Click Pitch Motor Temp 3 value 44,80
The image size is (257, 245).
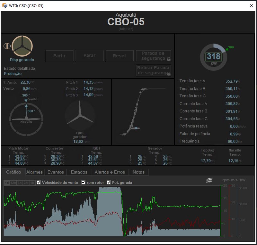[x=20, y=163]
